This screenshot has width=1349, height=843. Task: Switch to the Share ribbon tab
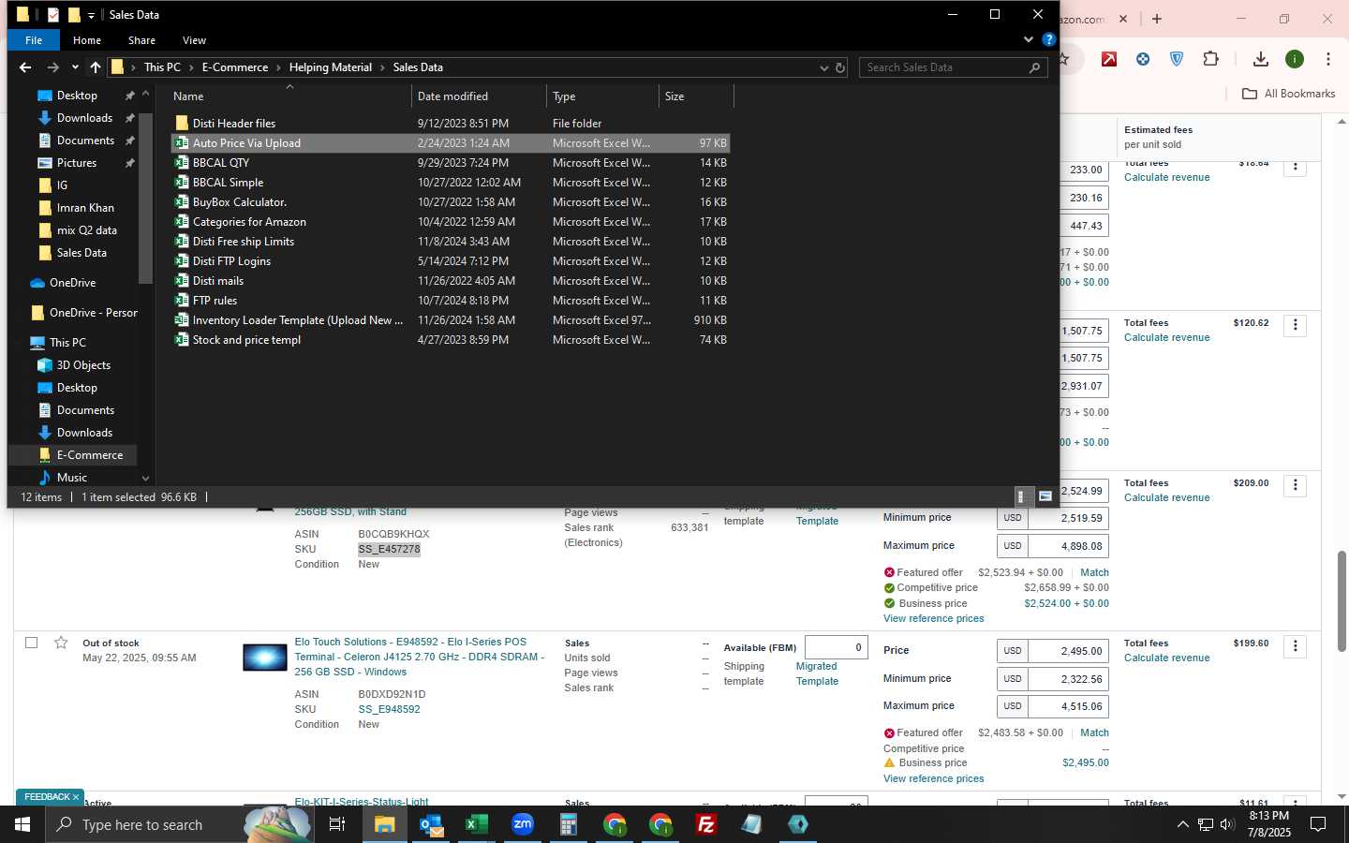(x=141, y=40)
